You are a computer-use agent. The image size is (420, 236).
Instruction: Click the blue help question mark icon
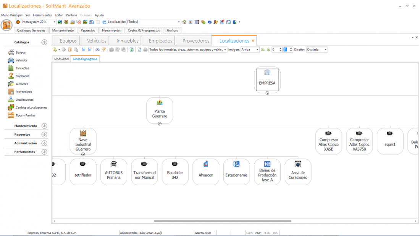[x=209, y=22]
